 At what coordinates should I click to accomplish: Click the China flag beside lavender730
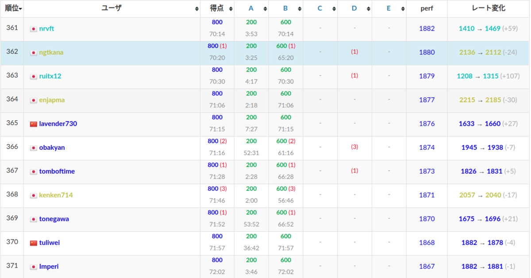tap(33, 124)
